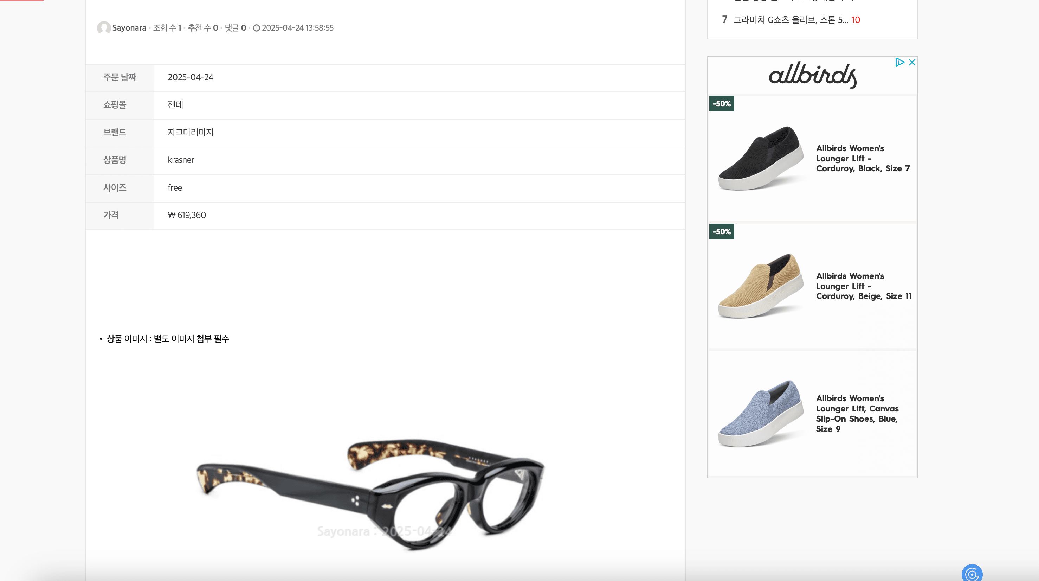Close the Allbirds advertisement

911,62
